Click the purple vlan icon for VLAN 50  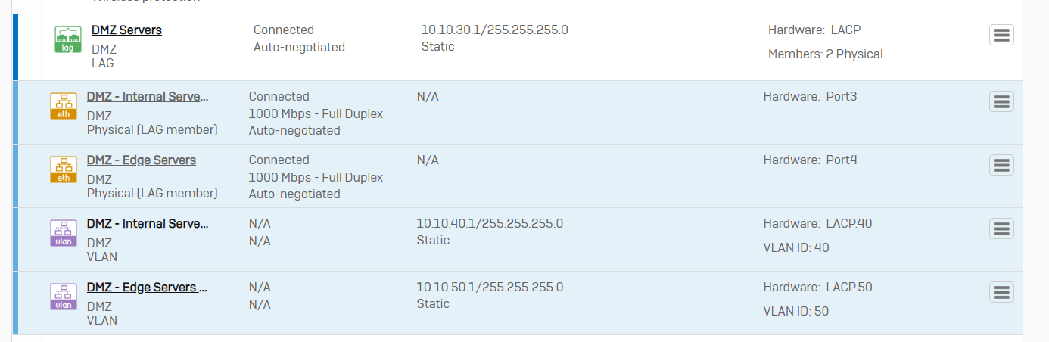(64, 297)
